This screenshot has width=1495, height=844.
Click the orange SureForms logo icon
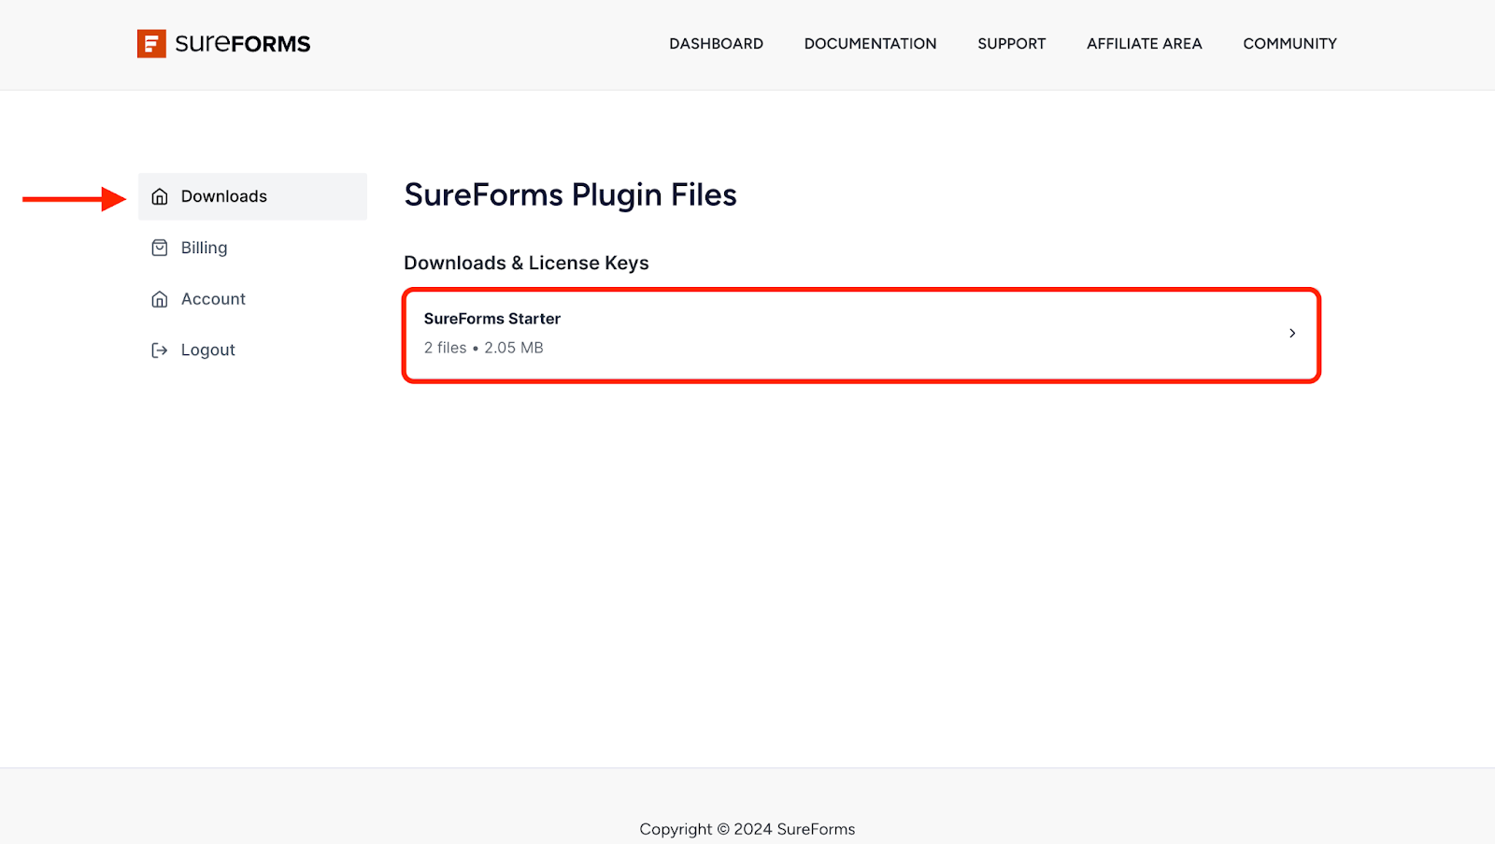151,44
